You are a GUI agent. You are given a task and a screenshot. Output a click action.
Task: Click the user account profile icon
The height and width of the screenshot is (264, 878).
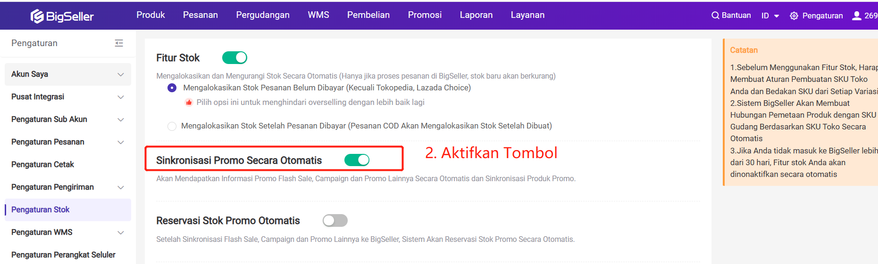coord(857,16)
